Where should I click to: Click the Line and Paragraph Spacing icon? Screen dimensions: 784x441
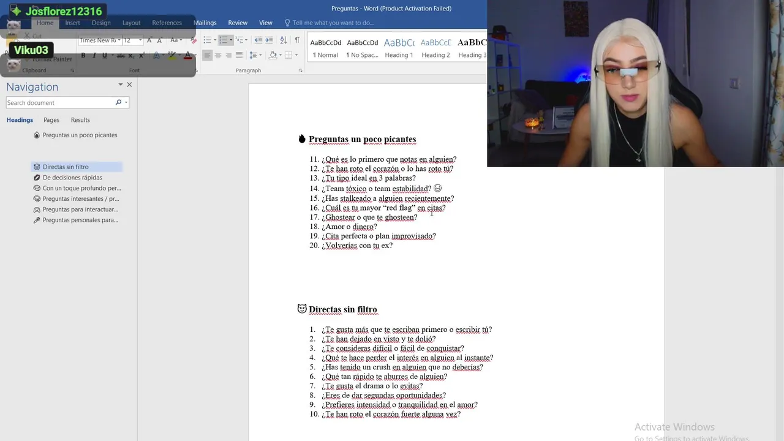tap(253, 55)
